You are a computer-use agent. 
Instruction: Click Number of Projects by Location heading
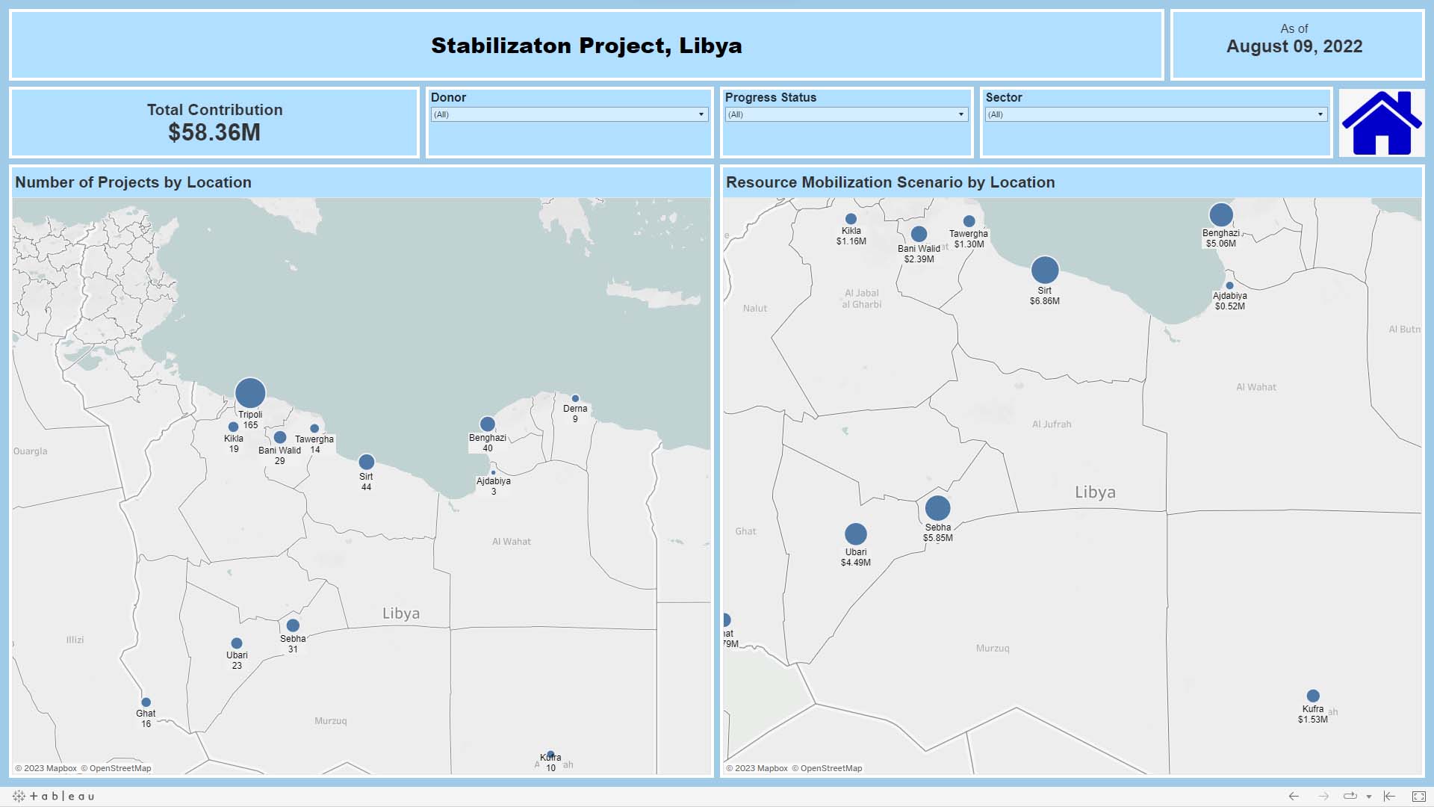click(x=133, y=182)
